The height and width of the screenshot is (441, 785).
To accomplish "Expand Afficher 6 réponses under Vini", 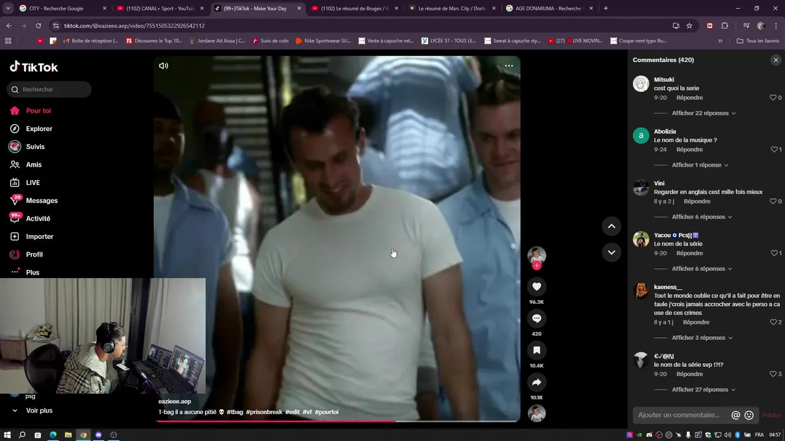I will click(702, 217).
